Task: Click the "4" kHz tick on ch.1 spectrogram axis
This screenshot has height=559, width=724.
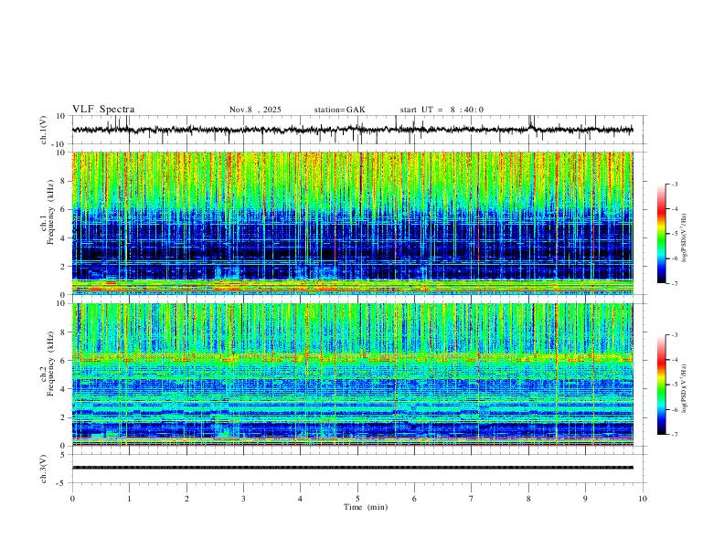Action: tap(63, 238)
